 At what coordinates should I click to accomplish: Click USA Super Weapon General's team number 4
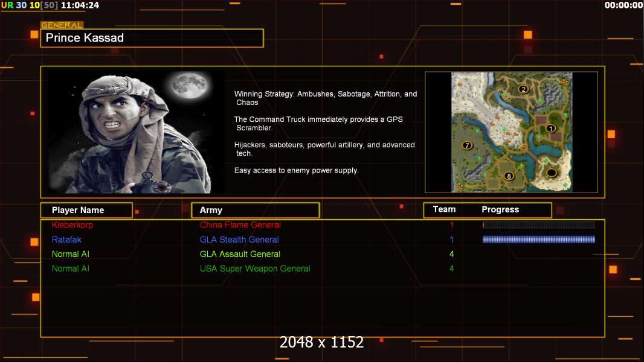pyautogui.click(x=451, y=268)
